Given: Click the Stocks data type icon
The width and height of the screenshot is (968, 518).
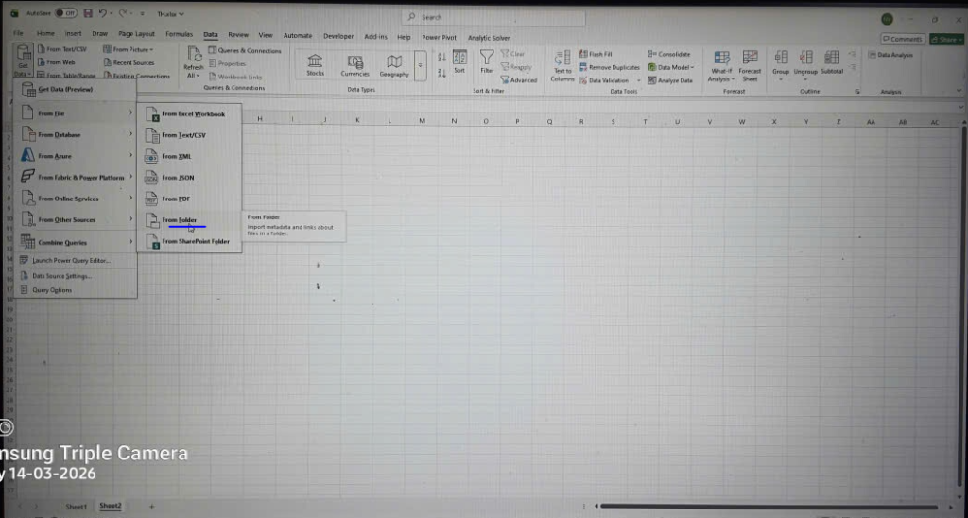Looking at the screenshot, I should pos(315,63).
